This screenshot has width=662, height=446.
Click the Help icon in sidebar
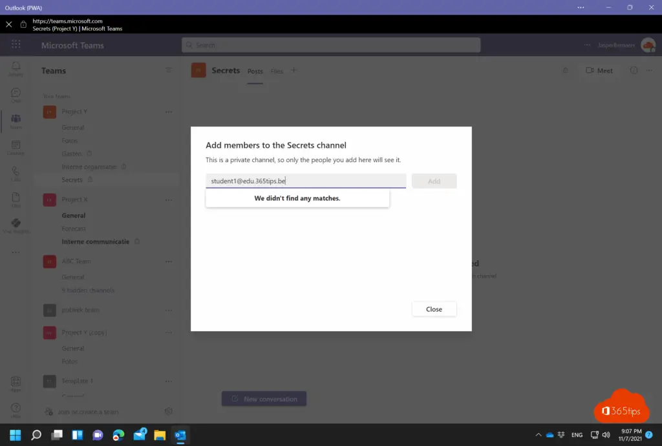click(16, 411)
